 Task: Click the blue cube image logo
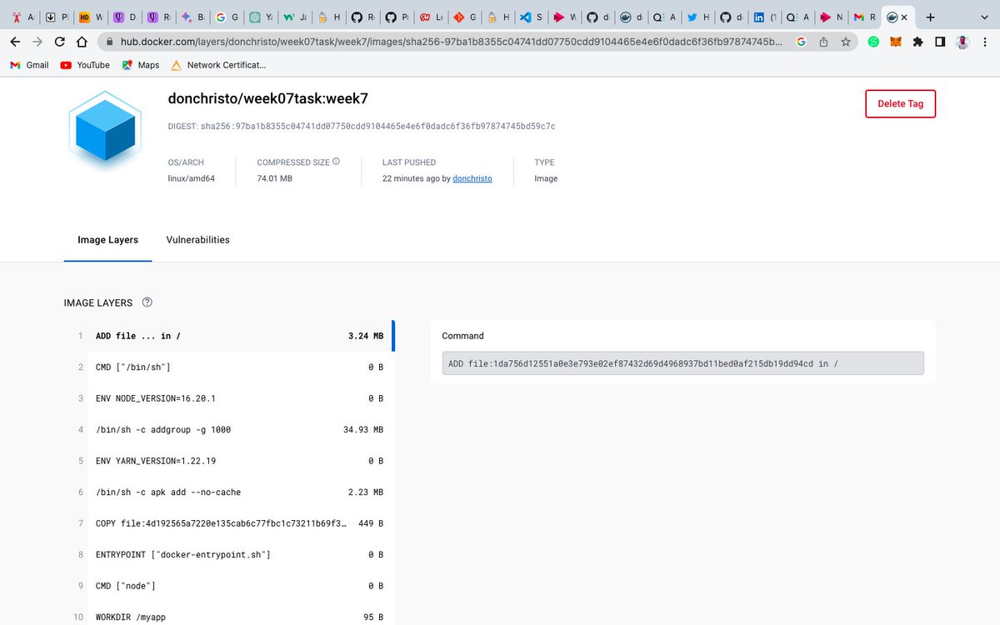[x=106, y=130]
